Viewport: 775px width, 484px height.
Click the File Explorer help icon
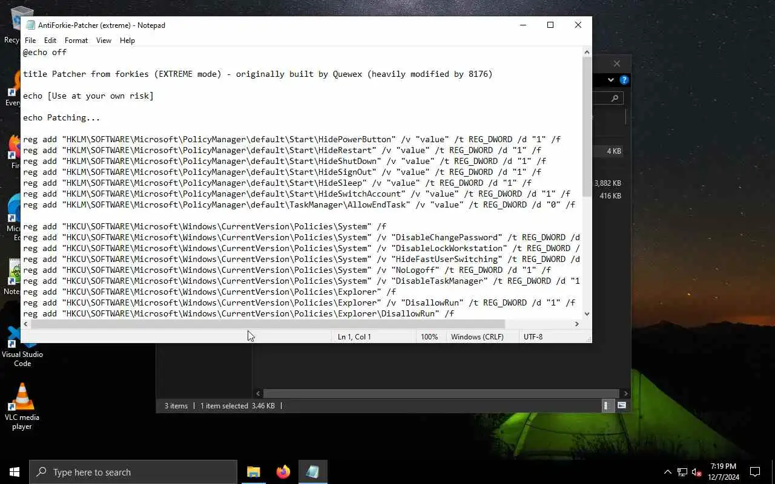[624, 80]
